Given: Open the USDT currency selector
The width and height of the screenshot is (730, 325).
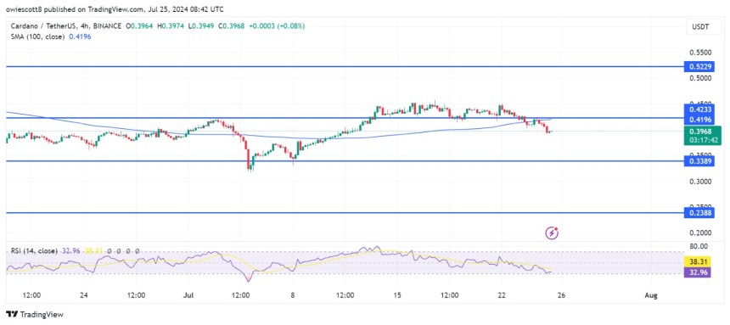Looking at the screenshot, I should pyautogui.click(x=699, y=27).
